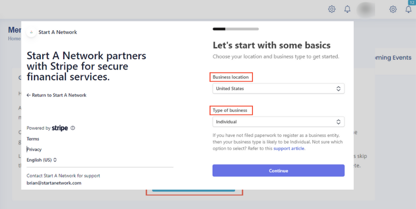The height and width of the screenshot is (209, 416).
Task: Open the Type of business dropdown
Action: pyautogui.click(x=278, y=122)
